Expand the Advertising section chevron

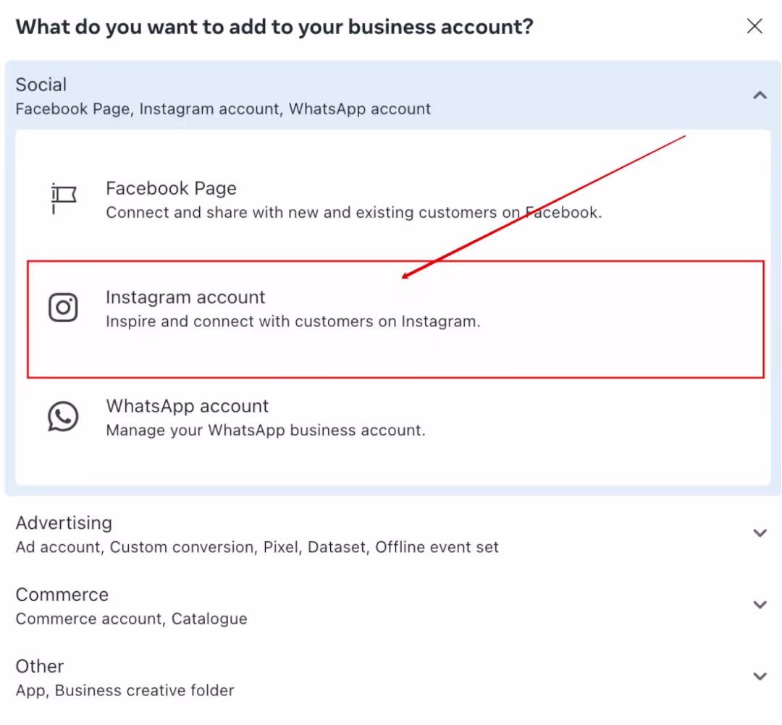pyautogui.click(x=760, y=533)
